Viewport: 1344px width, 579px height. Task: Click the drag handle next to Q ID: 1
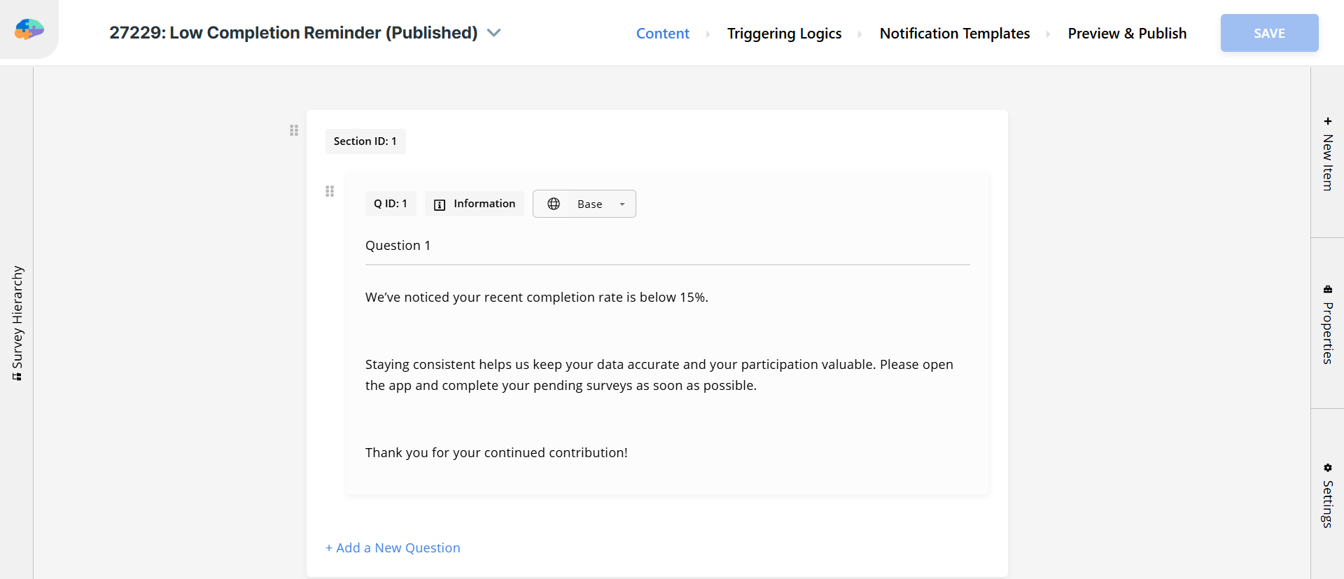[330, 191]
